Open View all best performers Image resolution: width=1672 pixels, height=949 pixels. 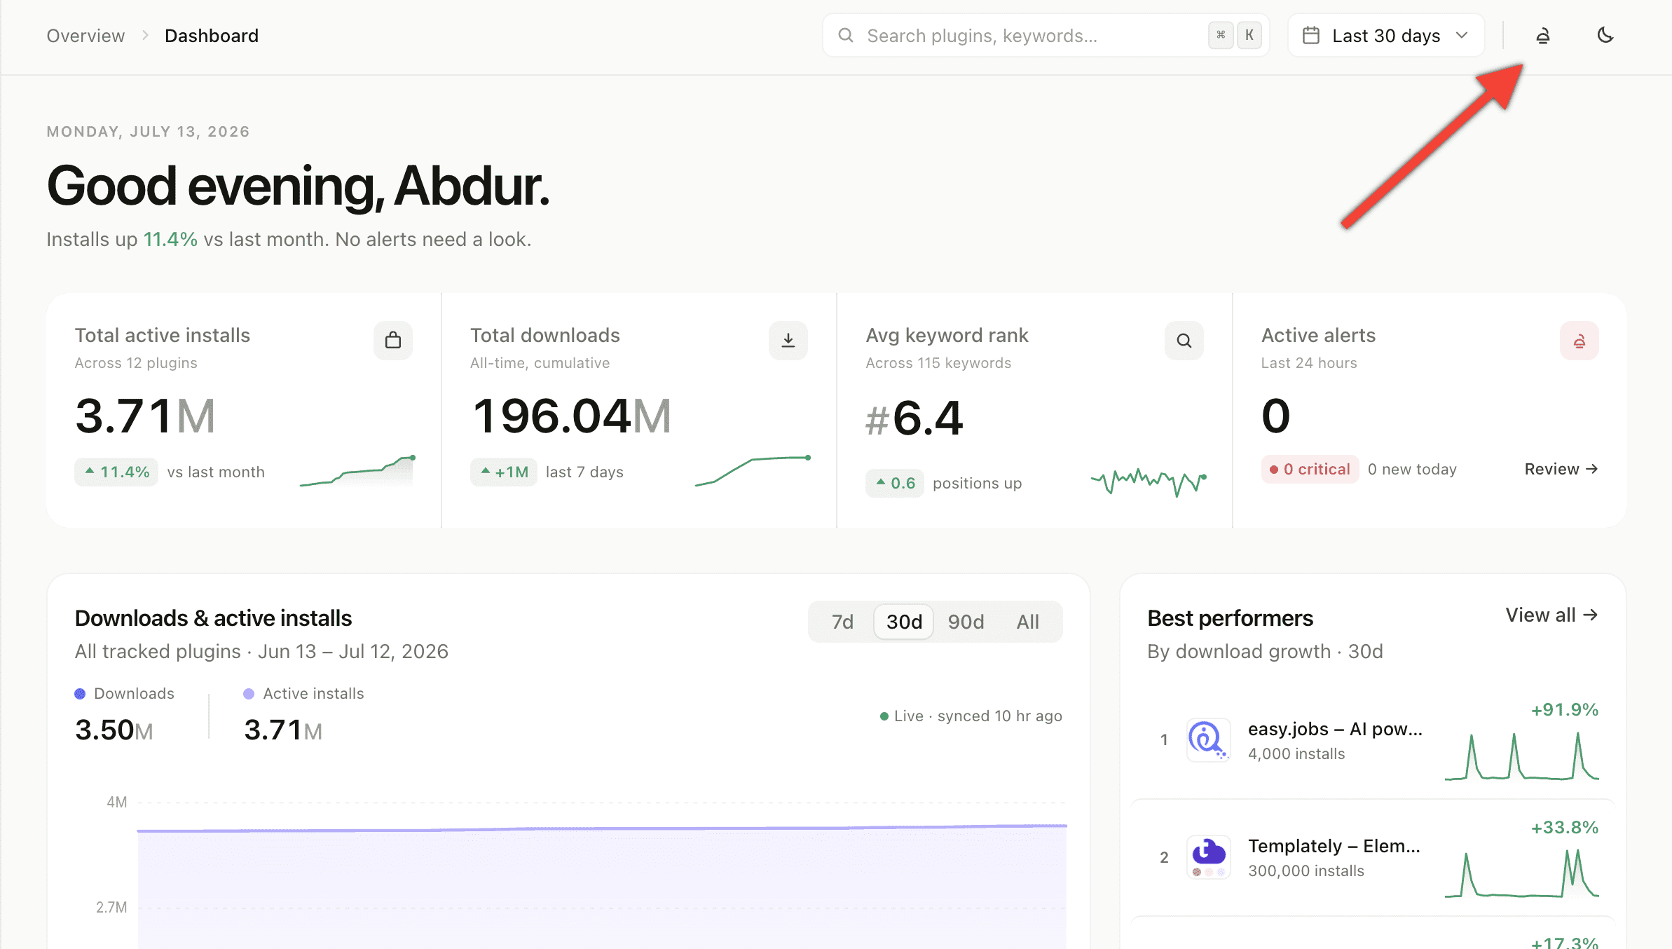[x=1552, y=615]
